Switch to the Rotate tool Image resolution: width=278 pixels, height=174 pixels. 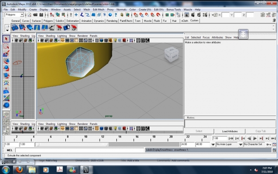point(6,68)
